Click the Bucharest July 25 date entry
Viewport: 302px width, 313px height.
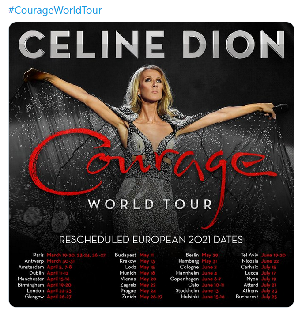tap(259, 297)
